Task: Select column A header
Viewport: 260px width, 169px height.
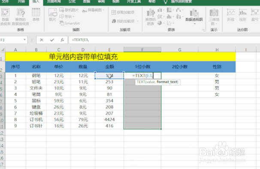Action: (15, 50)
